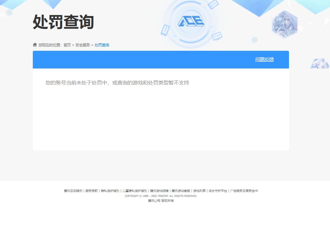Viewport: 330px width, 229px height.
Task: Click the ACE logo emblem
Action: coord(191,22)
